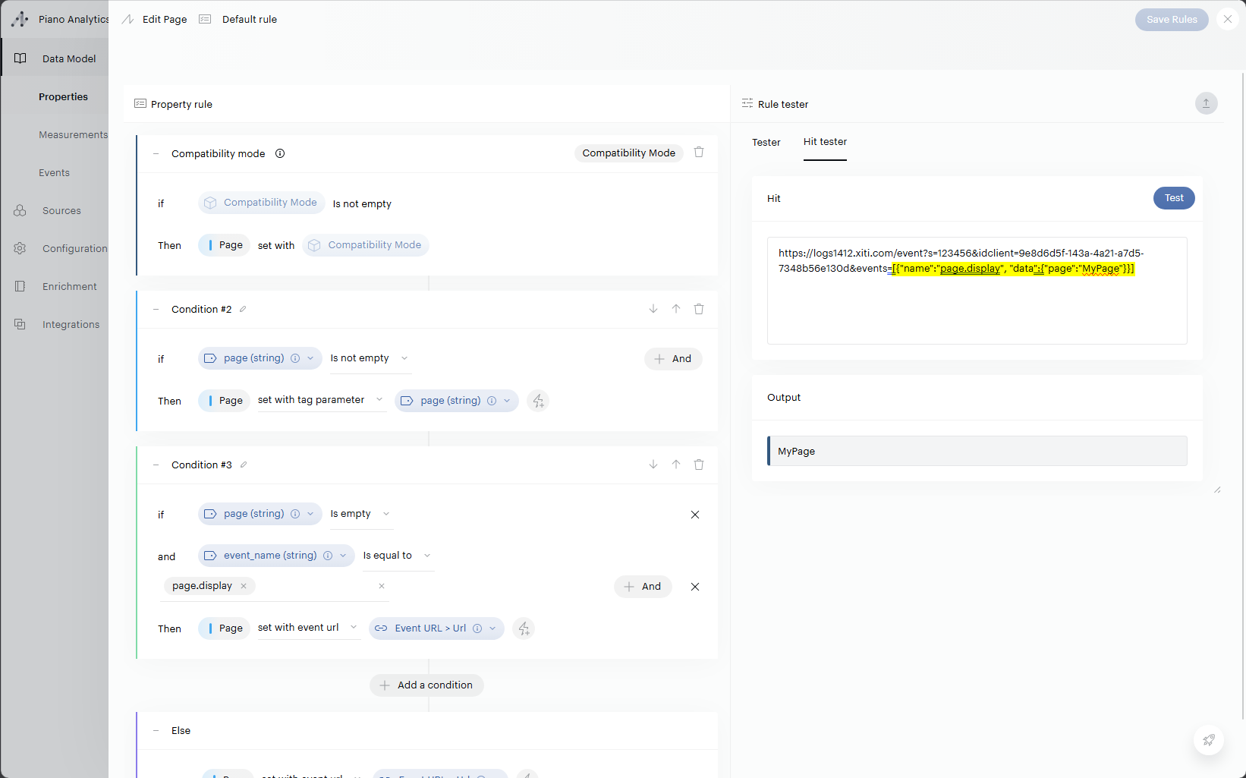Viewport: 1246px width, 778px height.
Task: Move Condition #3 up with arrow icon
Action: (x=676, y=465)
